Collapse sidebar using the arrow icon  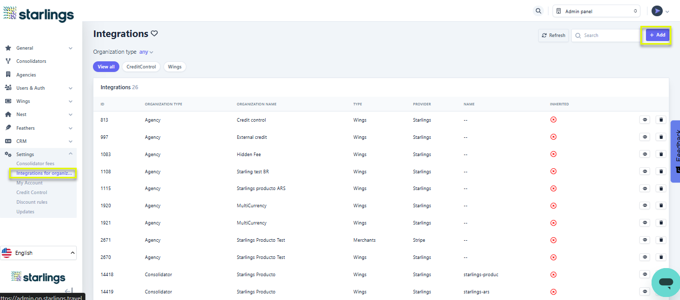(x=69, y=291)
